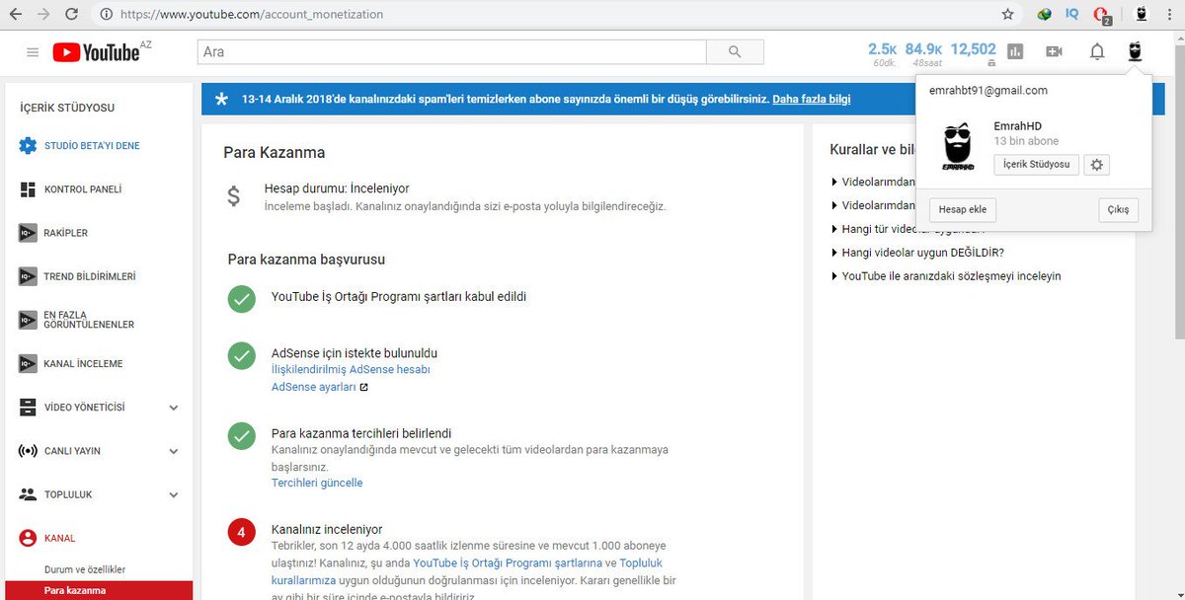Click the Ara search input field
Image resolution: width=1185 pixels, height=600 pixels.
(452, 52)
